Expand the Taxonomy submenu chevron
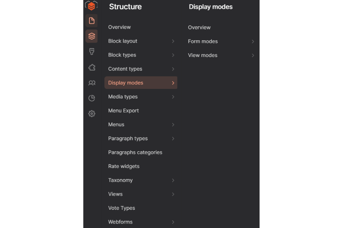The height and width of the screenshot is (228, 343). click(173, 180)
